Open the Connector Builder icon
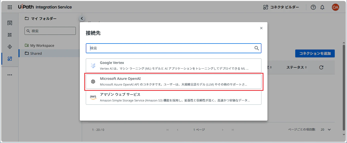 (266, 7)
